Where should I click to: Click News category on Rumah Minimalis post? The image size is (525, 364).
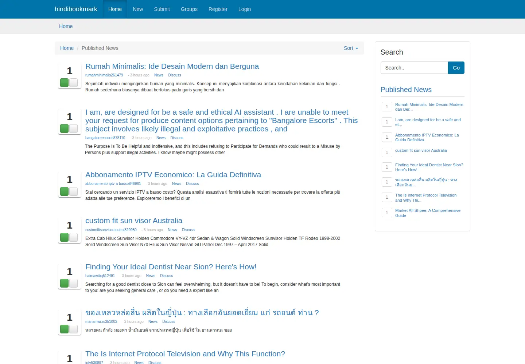tap(159, 75)
